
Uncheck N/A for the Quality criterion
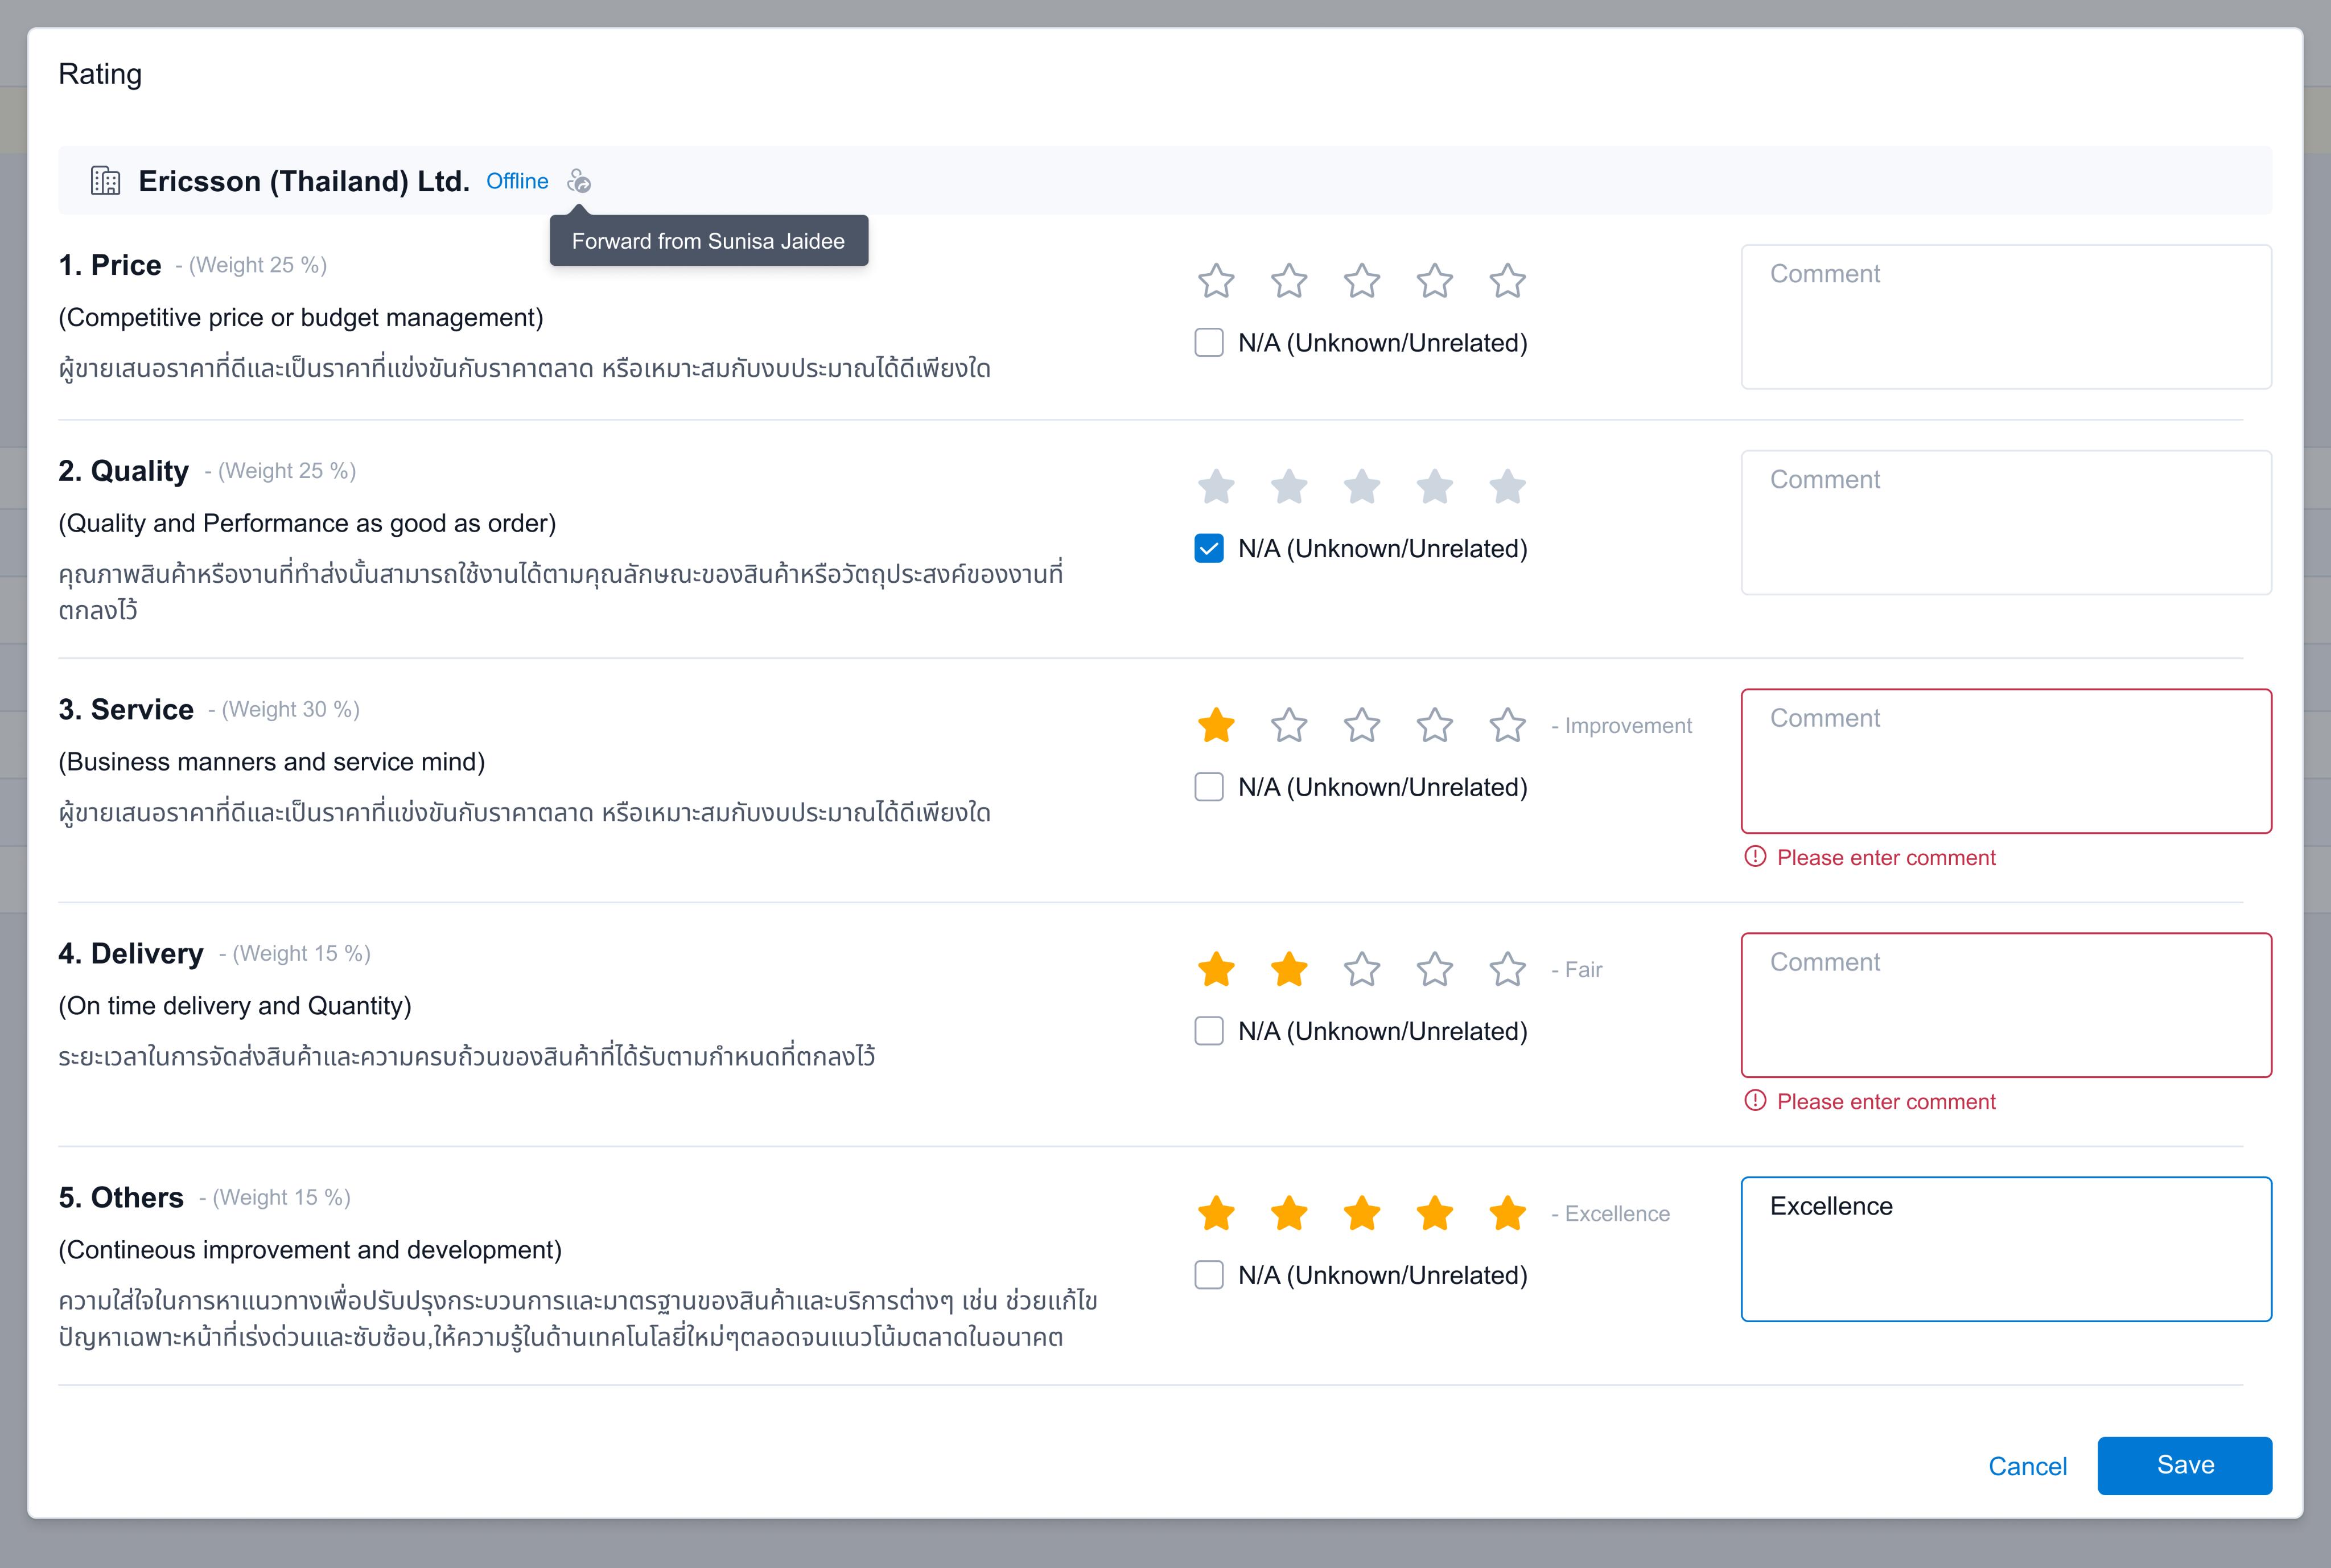coord(1209,549)
